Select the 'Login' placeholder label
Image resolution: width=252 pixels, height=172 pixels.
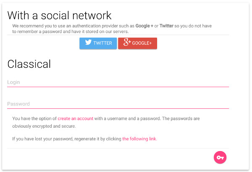click(x=13, y=82)
